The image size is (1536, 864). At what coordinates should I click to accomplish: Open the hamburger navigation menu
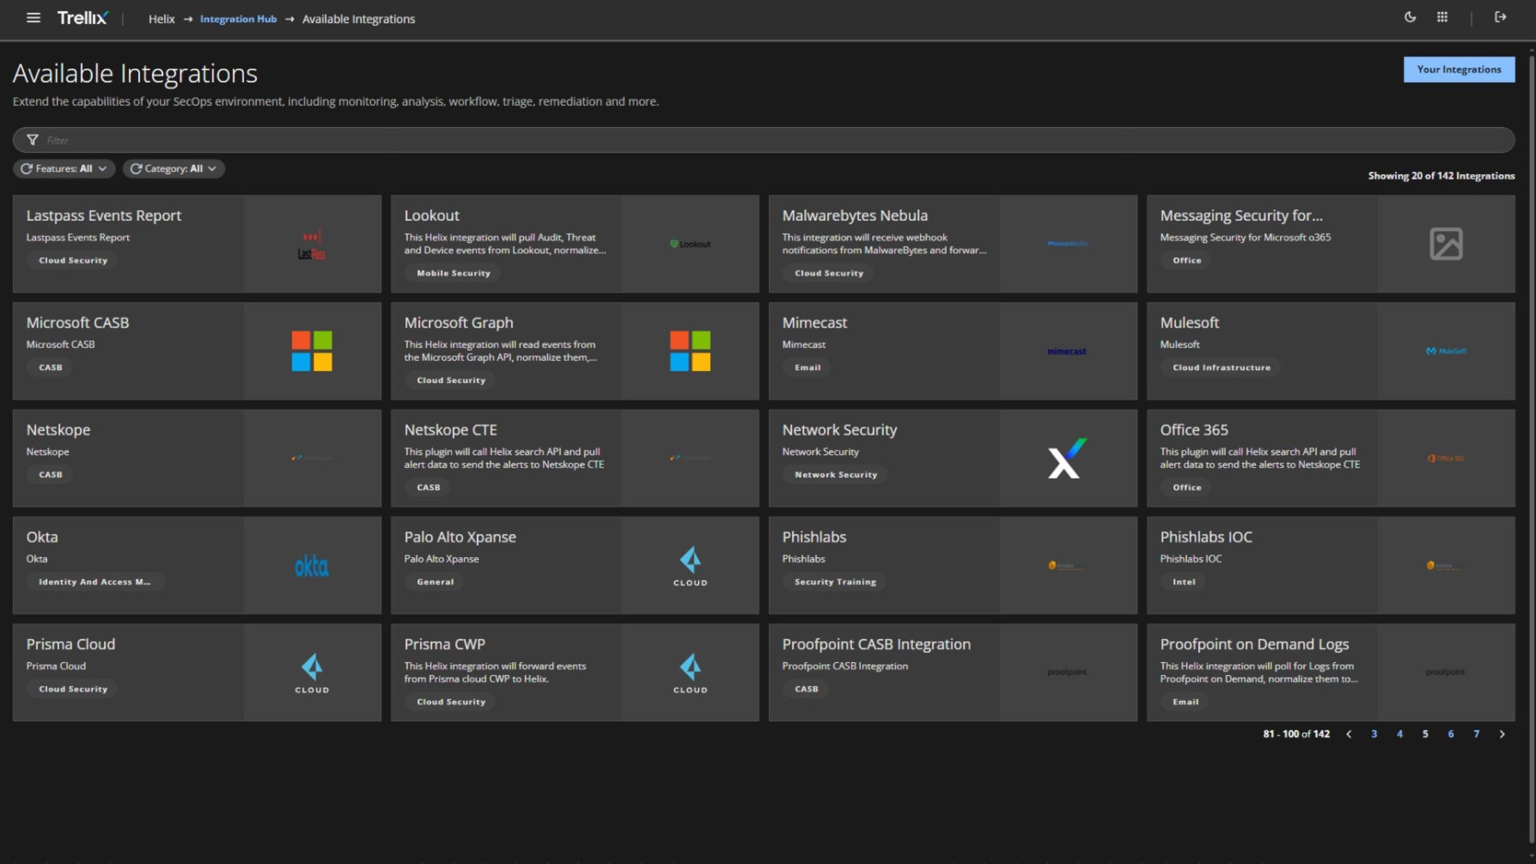coord(33,18)
